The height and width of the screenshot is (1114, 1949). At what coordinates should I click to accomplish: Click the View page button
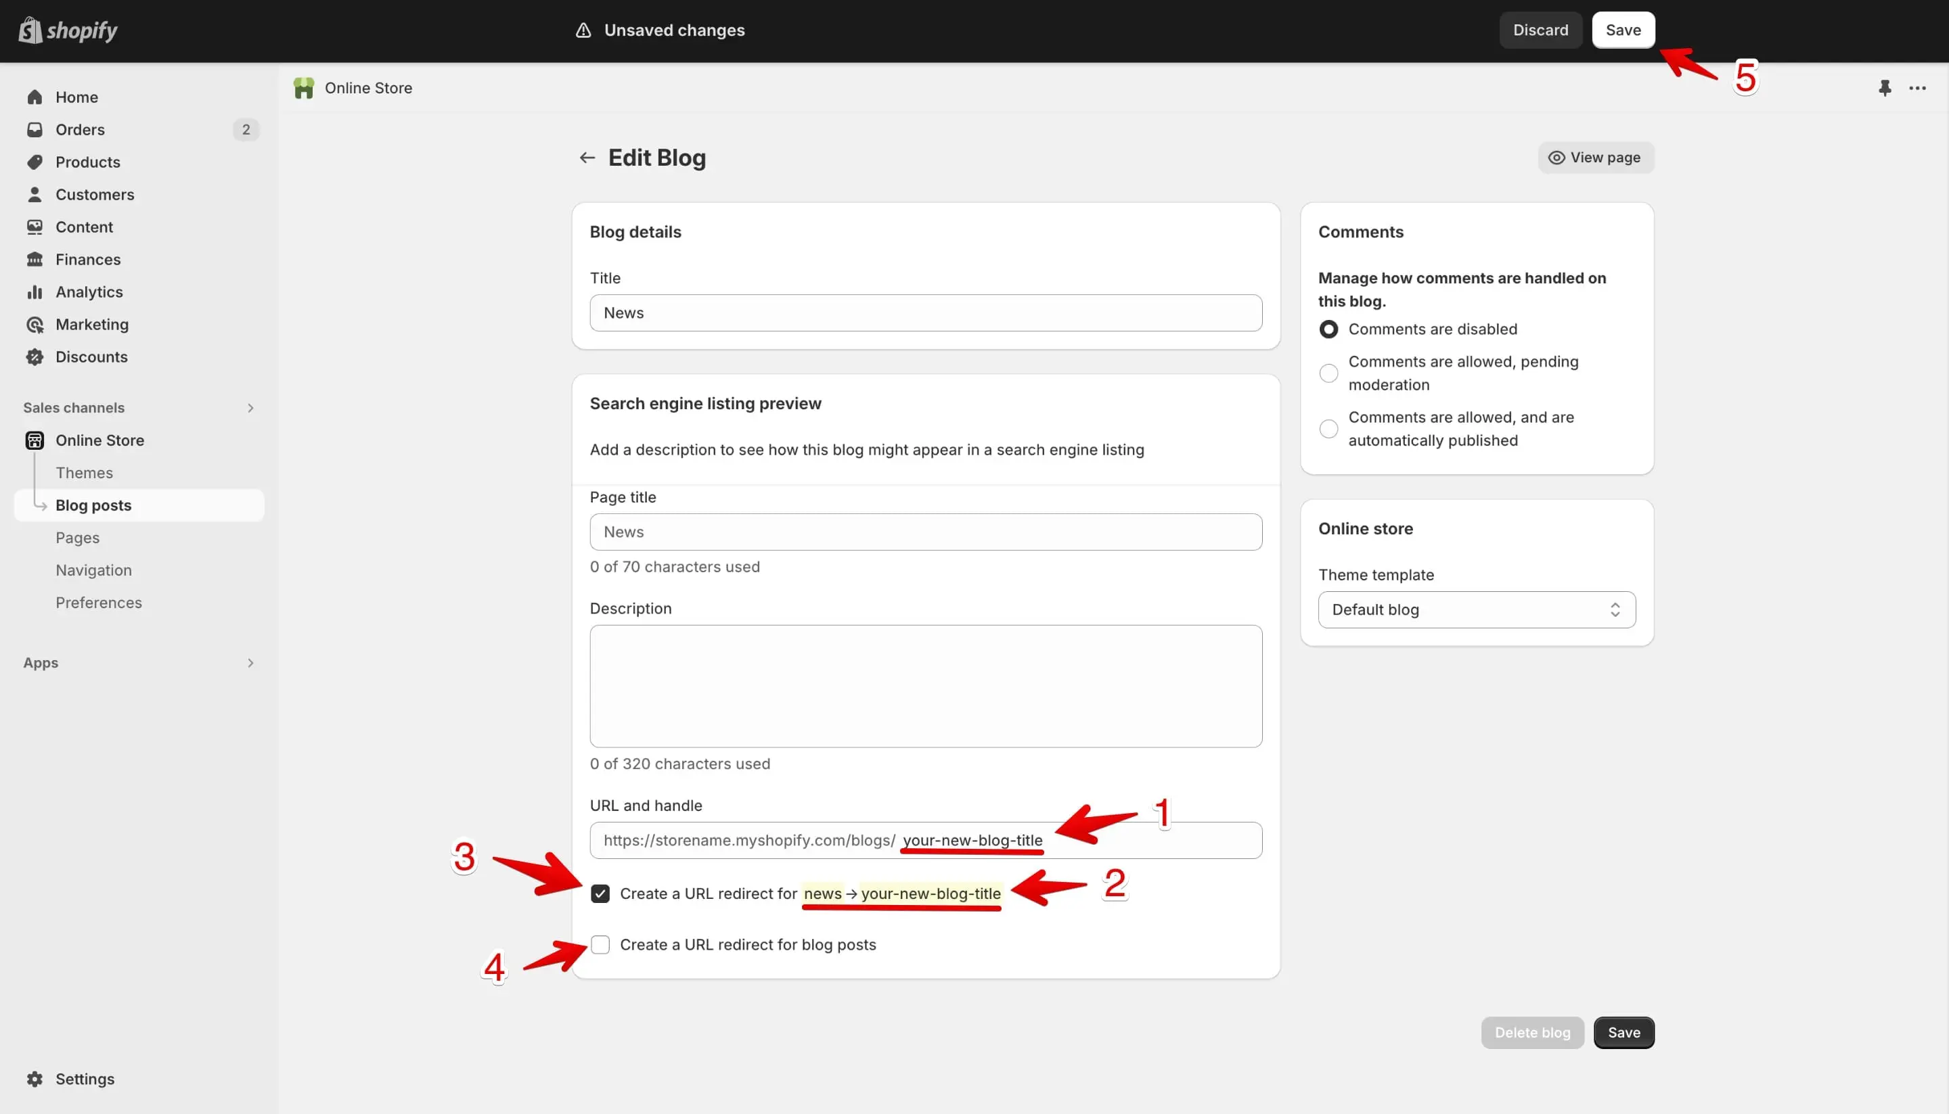pyautogui.click(x=1595, y=158)
